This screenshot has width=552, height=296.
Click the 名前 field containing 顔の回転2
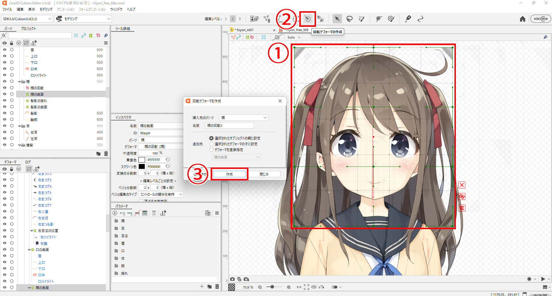pos(230,126)
